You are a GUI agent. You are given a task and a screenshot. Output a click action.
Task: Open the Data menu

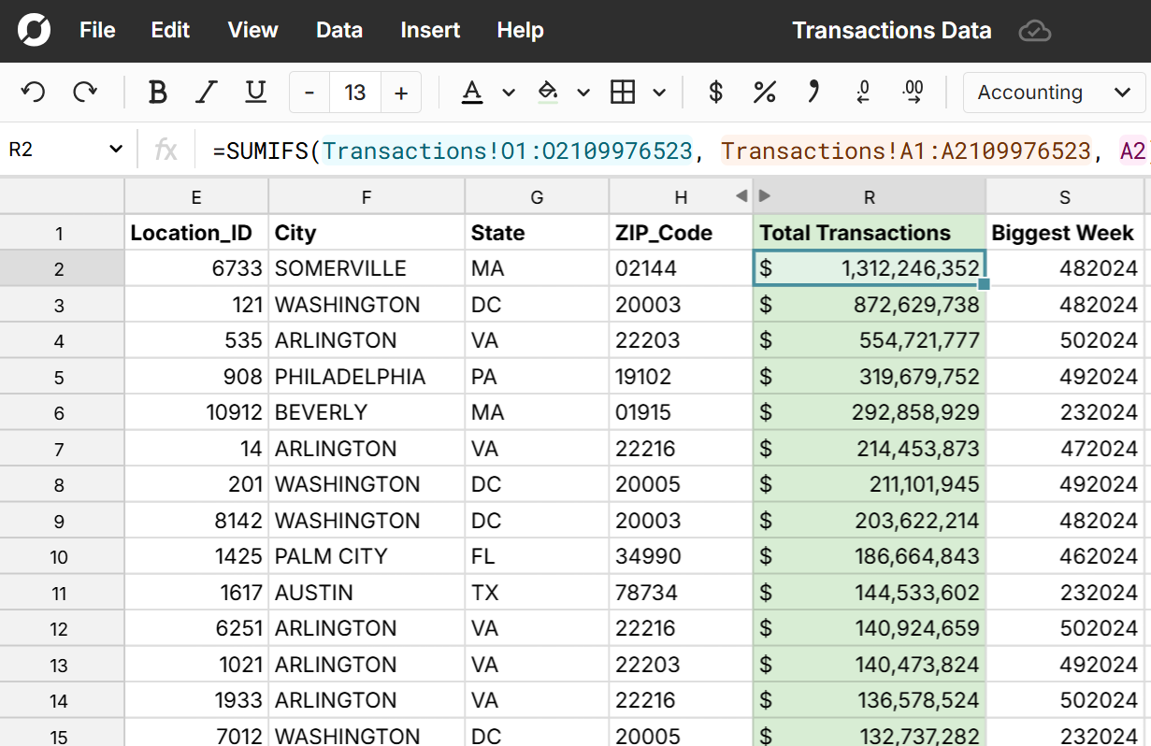click(338, 30)
